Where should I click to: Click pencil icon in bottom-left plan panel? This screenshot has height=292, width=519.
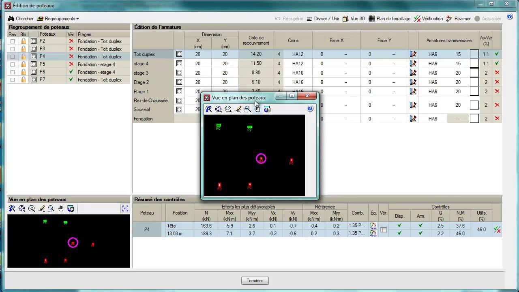[x=41, y=208]
